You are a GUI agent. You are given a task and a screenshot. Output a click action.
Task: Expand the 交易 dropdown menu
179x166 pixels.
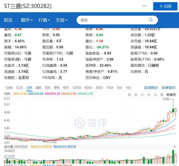coord(62,20)
